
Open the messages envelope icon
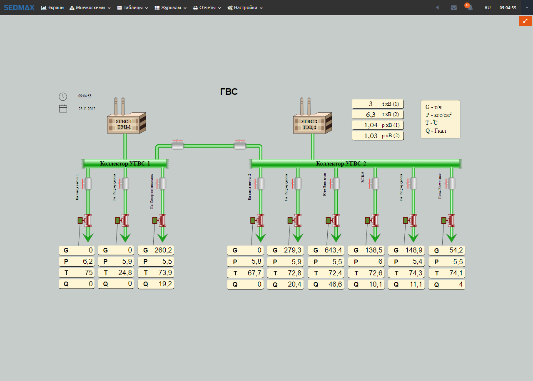(453, 7)
